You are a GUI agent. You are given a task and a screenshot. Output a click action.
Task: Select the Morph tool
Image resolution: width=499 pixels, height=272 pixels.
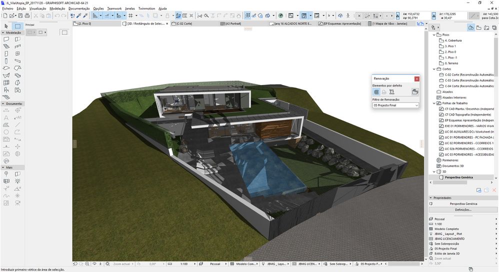click(17, 82)
